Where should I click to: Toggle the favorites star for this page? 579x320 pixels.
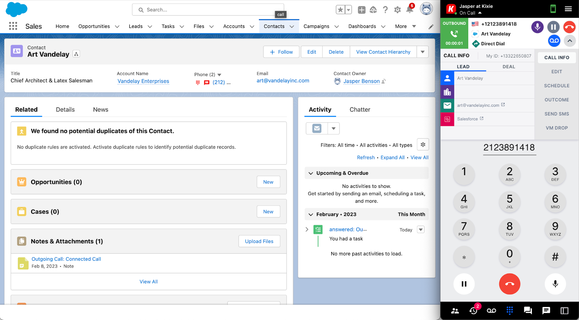(x=340, y=10)
